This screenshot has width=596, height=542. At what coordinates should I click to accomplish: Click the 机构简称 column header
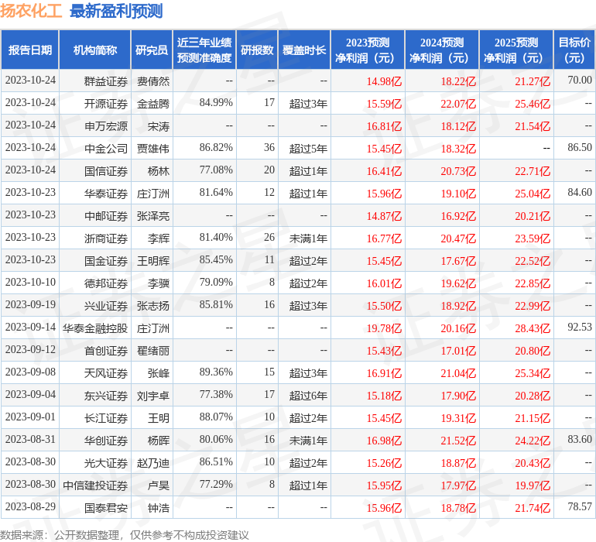click(95, 50)
